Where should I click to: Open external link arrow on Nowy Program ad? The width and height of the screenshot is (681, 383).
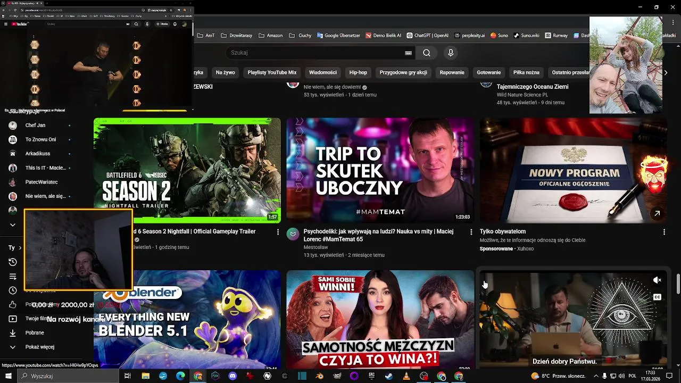(x=657, y=213)
